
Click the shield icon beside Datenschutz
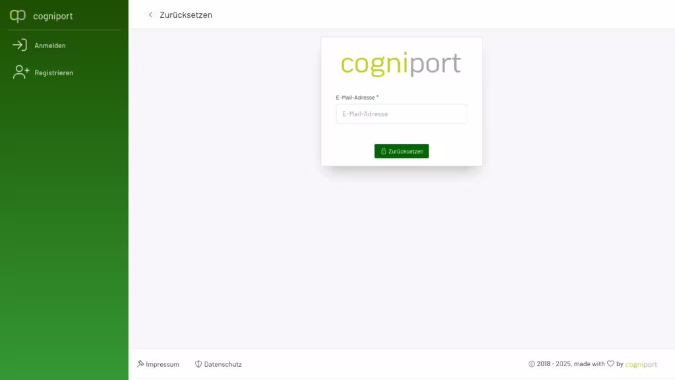click(198, 364)
